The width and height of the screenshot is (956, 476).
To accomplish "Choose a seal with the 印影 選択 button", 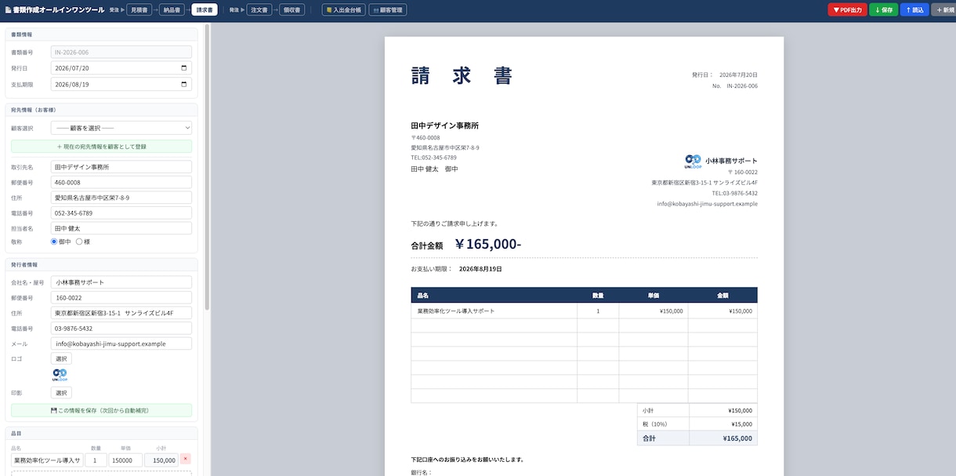I will pos(61,393).
